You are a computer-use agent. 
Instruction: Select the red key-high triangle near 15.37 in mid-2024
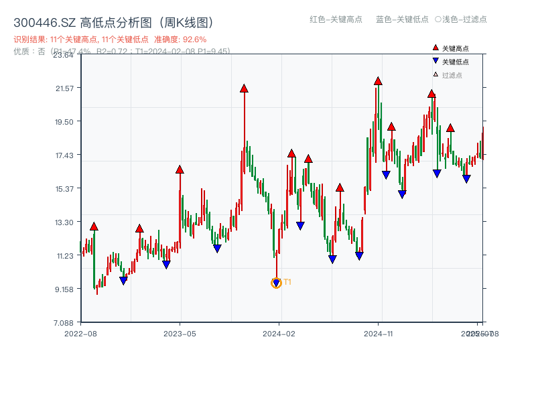point(340,188)
